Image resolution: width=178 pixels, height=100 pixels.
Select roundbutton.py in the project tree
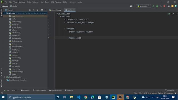coord(17,72)
